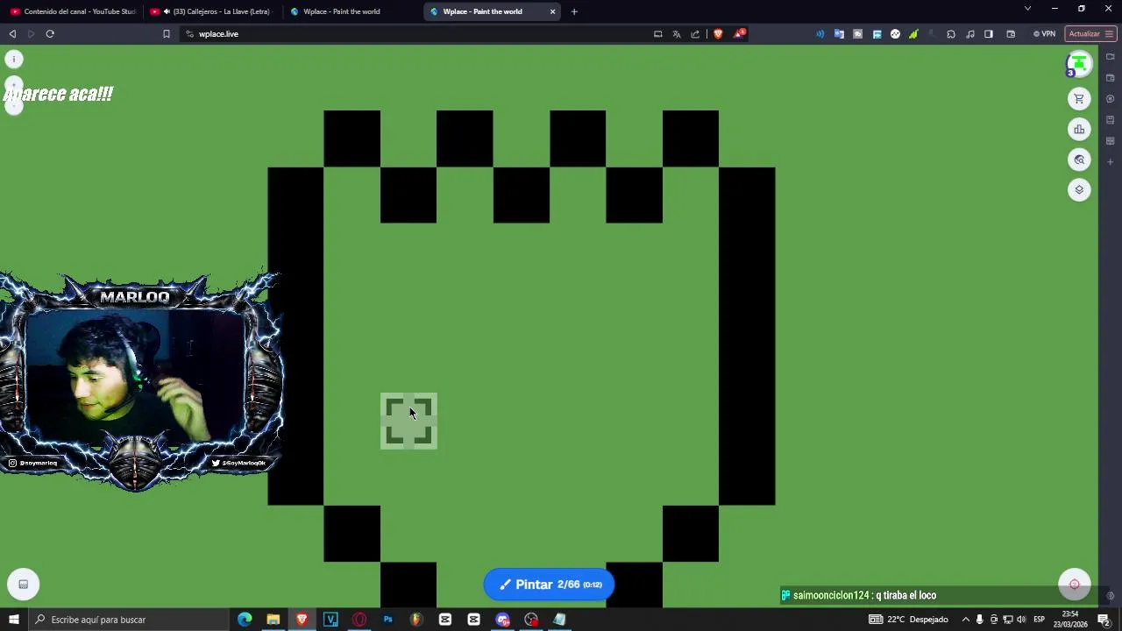Go back to the previous page
This screenshot has height=631, width=1122.
(12, 34)
